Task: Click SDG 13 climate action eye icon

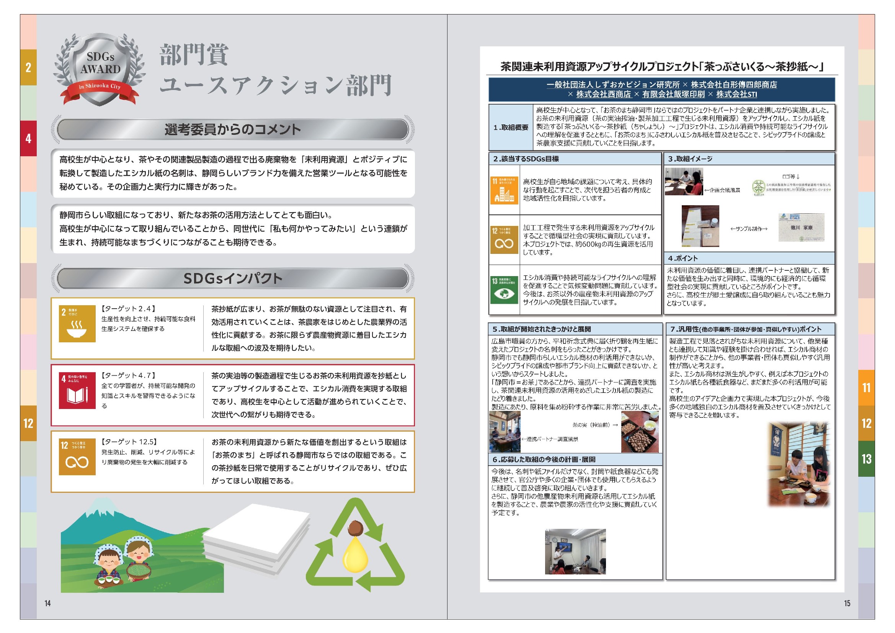Action: (x=504, y=290)
